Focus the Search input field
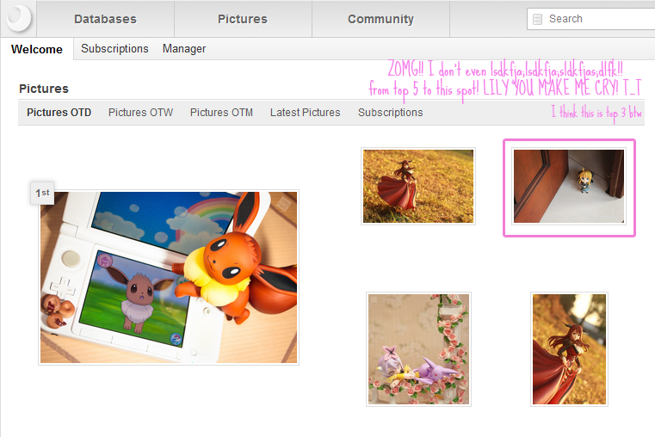655x437 pixels. tap(591, 19)
